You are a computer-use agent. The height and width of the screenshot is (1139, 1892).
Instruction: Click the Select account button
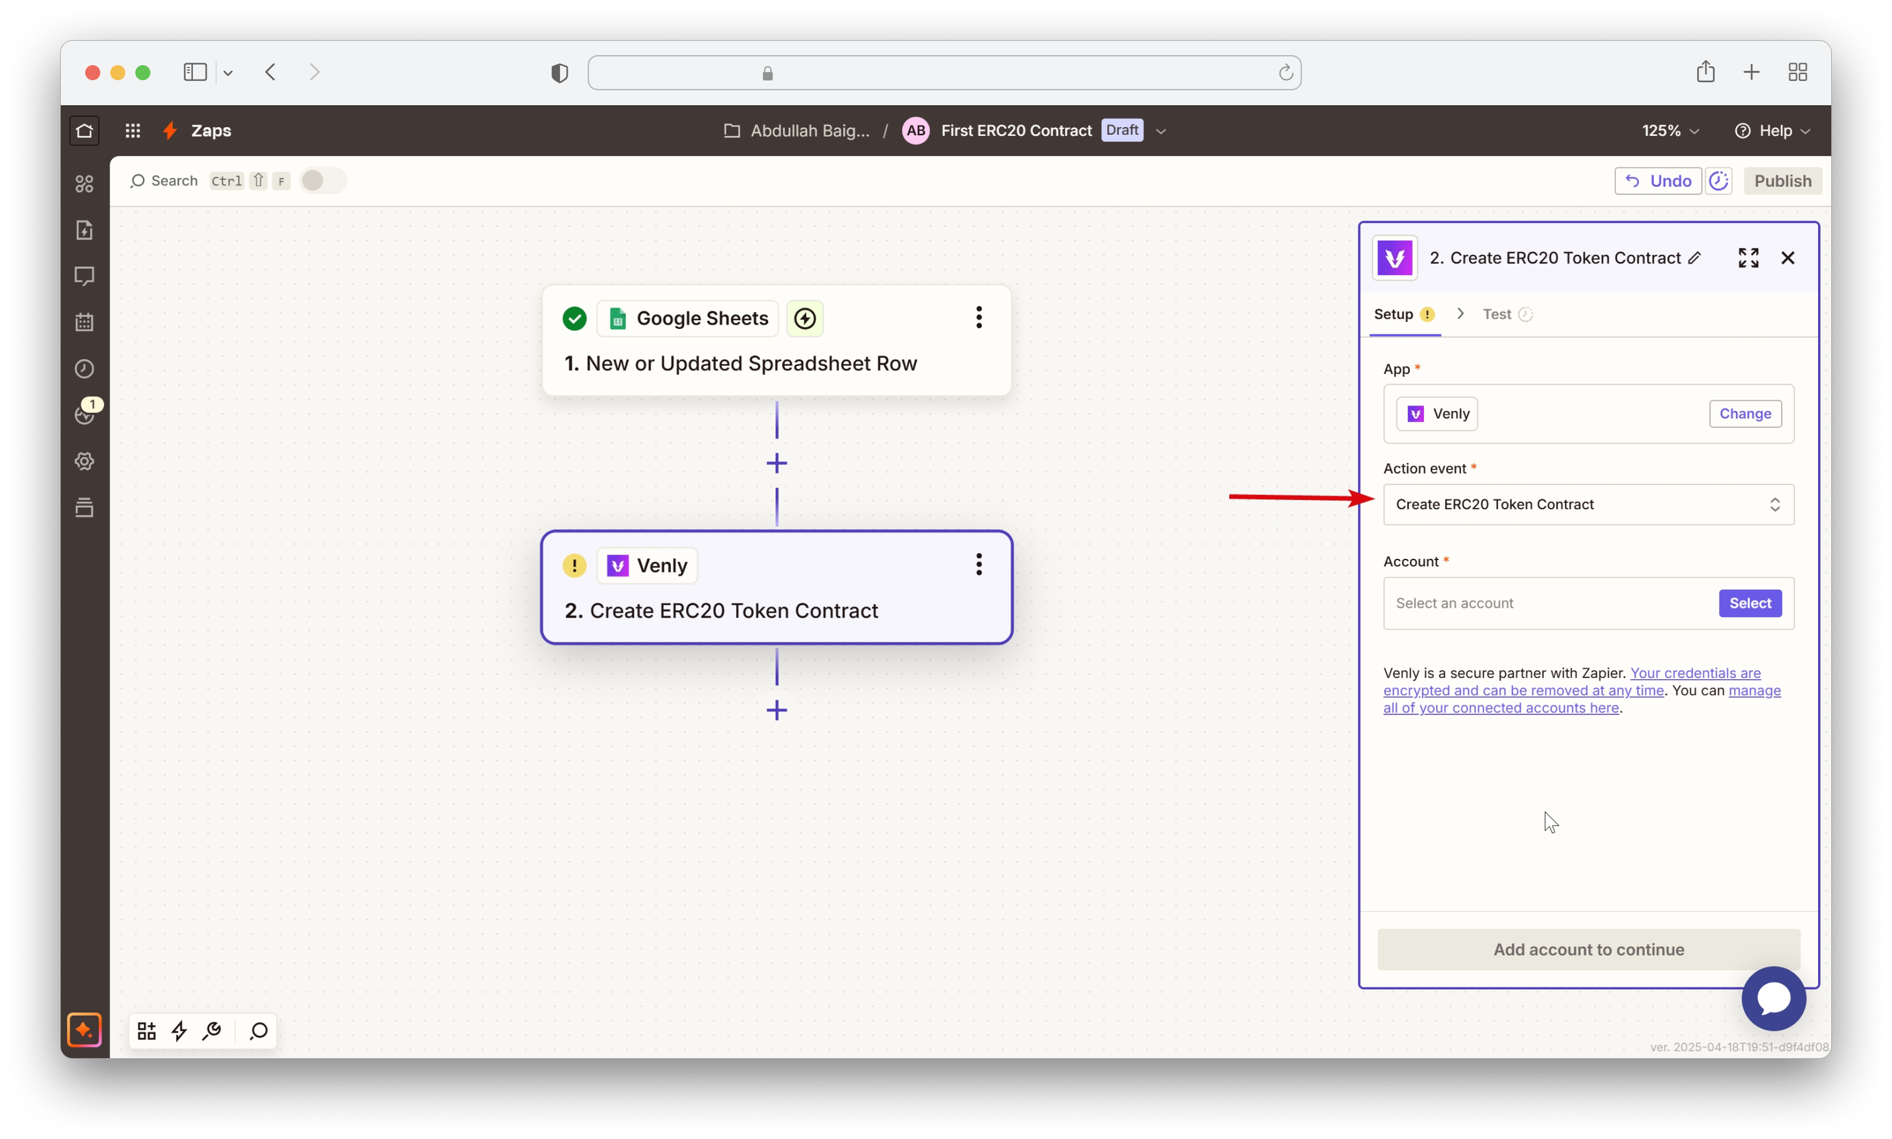(x=1749, y=603)
